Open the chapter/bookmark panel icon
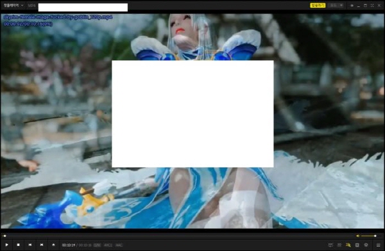385x251 pixels. pyautogui.click(x=357, y=245)
